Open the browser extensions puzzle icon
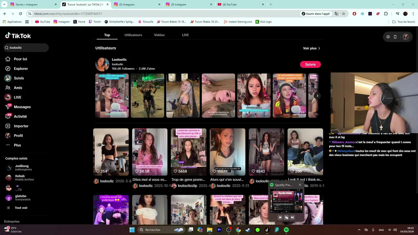 (386, 14)
